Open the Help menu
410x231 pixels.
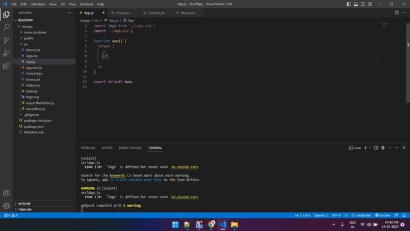pyautogui.click(x=101, y=4)
